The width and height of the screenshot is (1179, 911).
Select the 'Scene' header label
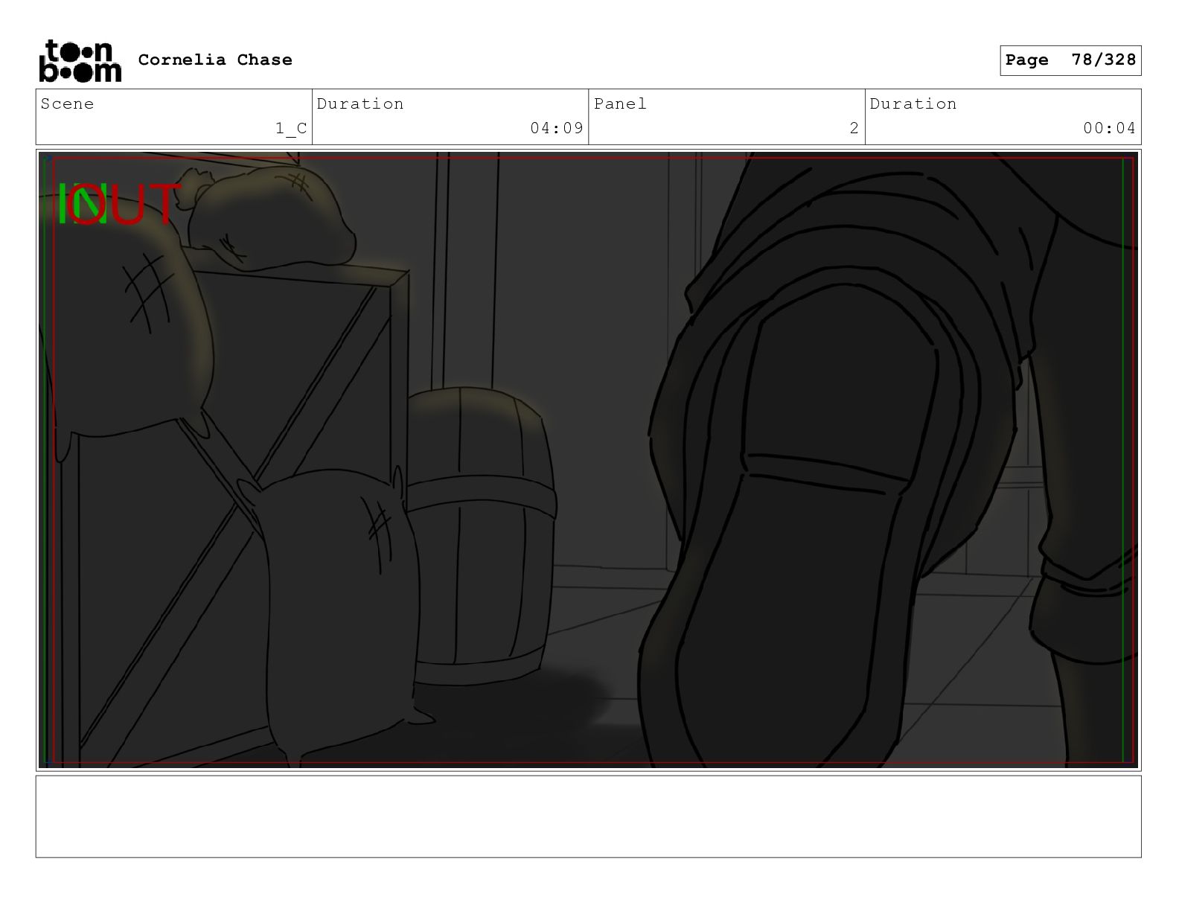click(67, 103)
